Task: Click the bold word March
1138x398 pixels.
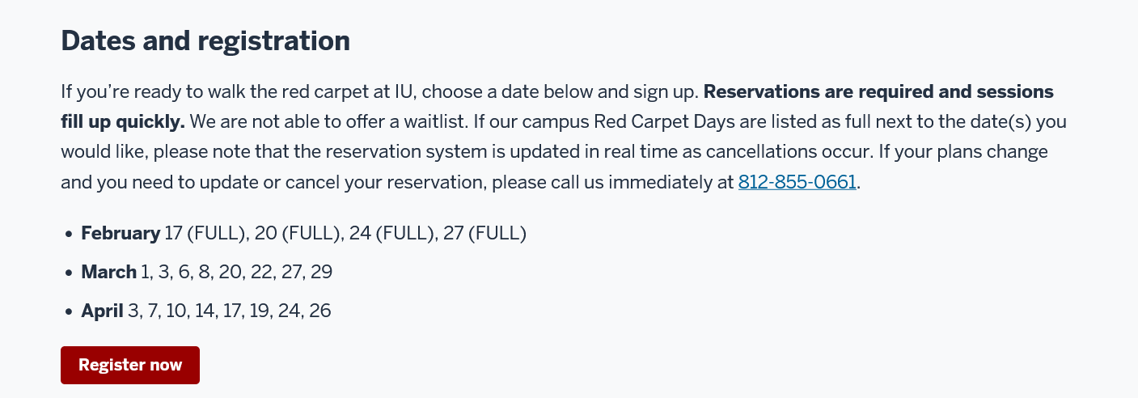Action: tap(108, 272)
